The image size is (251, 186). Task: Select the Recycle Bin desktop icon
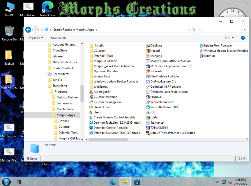[9, 33]
